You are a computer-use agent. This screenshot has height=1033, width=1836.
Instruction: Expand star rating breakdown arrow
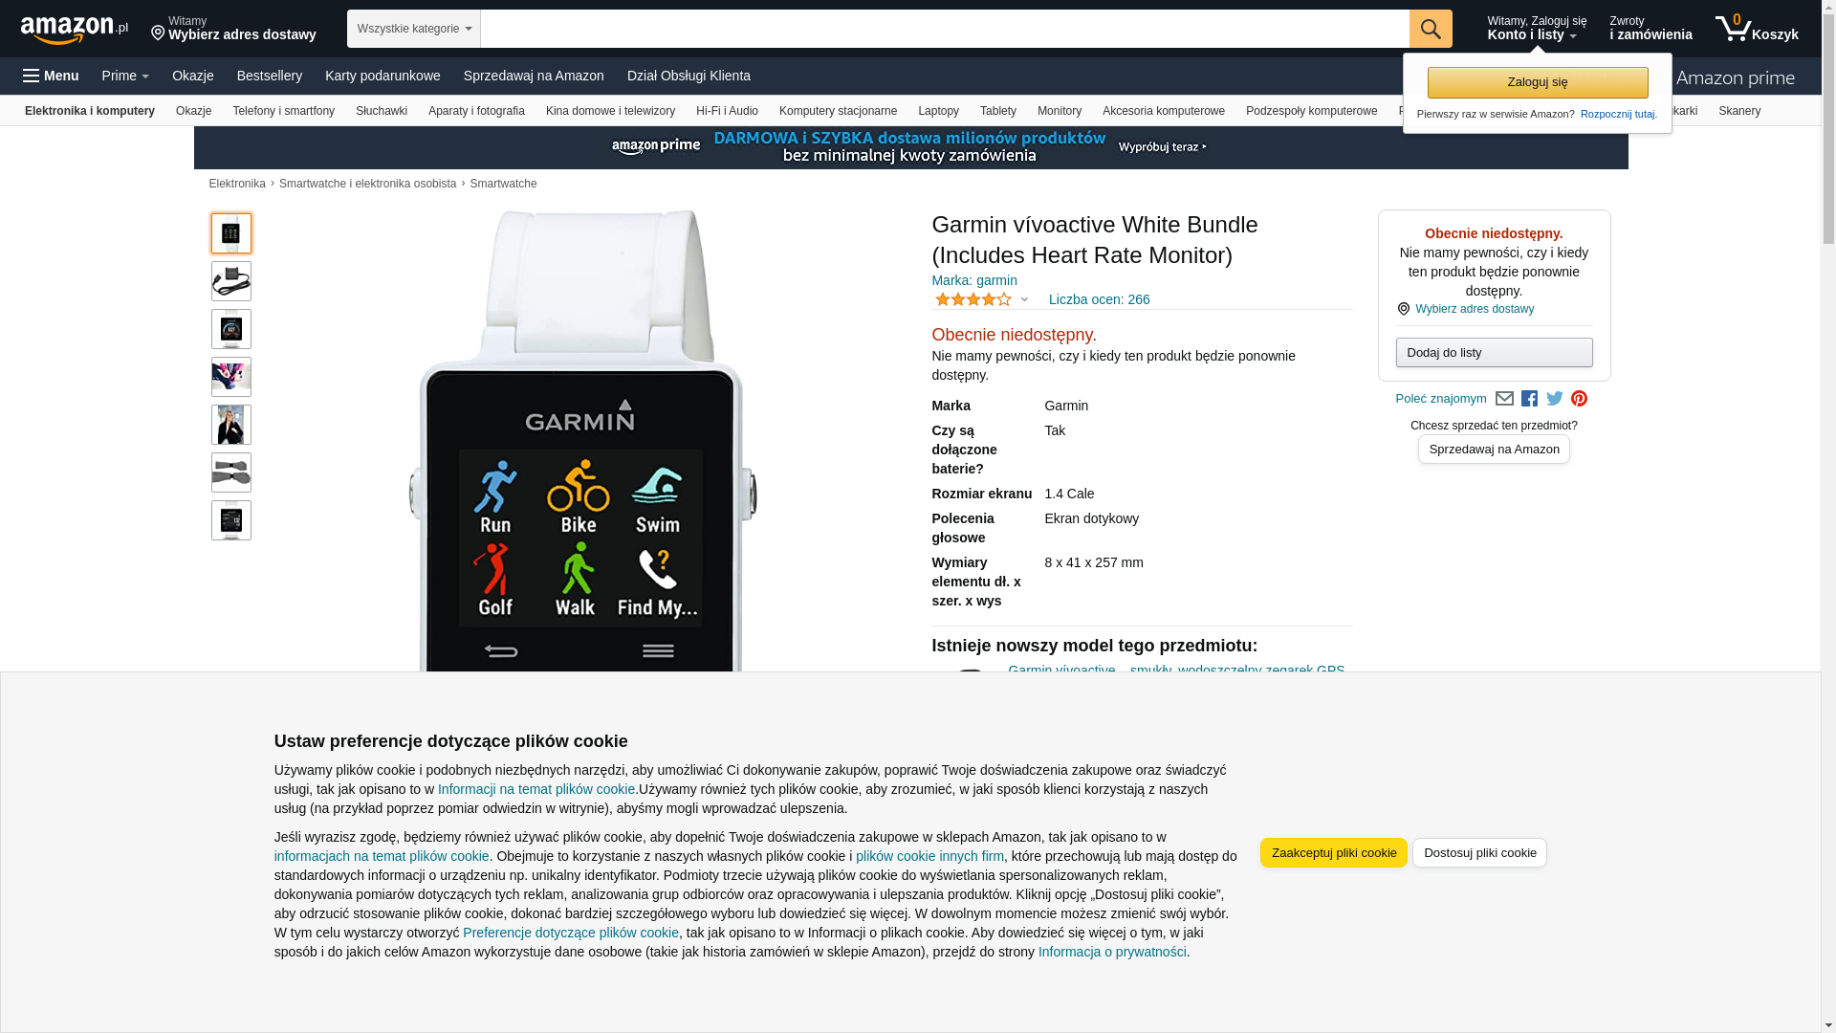[1024, 299]
